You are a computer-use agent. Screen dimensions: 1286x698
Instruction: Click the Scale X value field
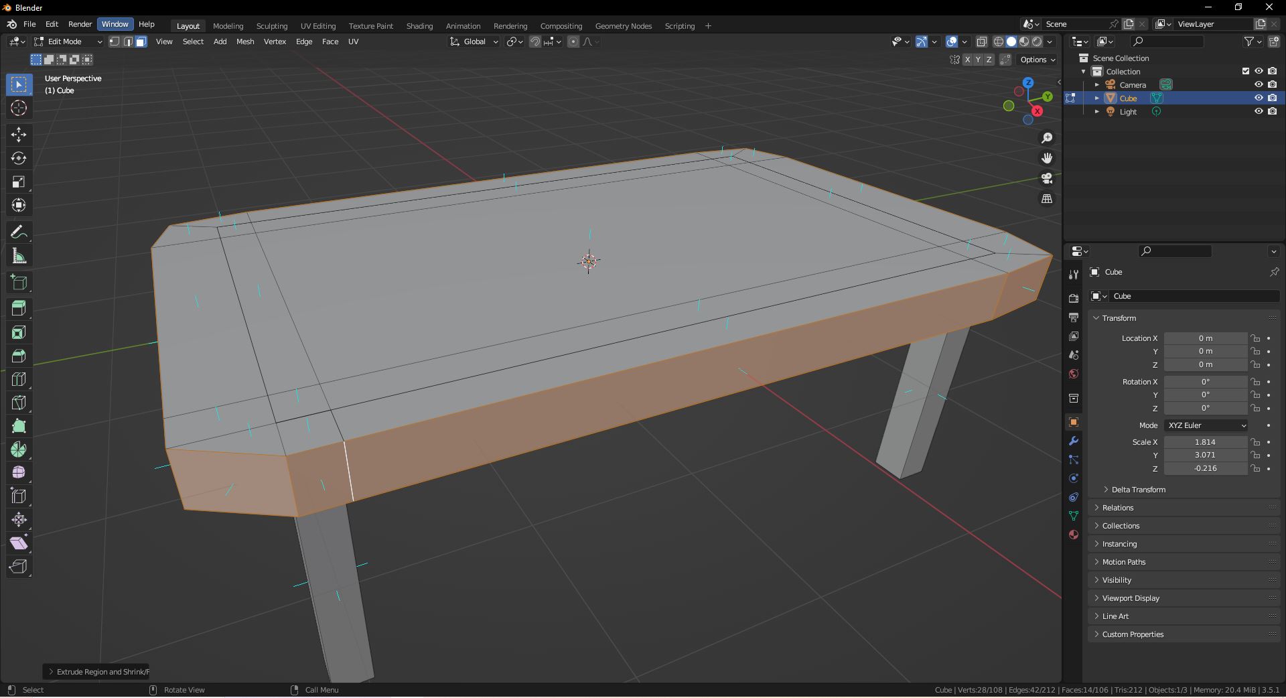pos(1205,442)
